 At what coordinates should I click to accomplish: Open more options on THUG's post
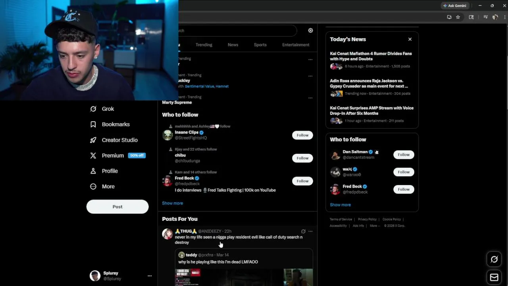coord(310,231)
